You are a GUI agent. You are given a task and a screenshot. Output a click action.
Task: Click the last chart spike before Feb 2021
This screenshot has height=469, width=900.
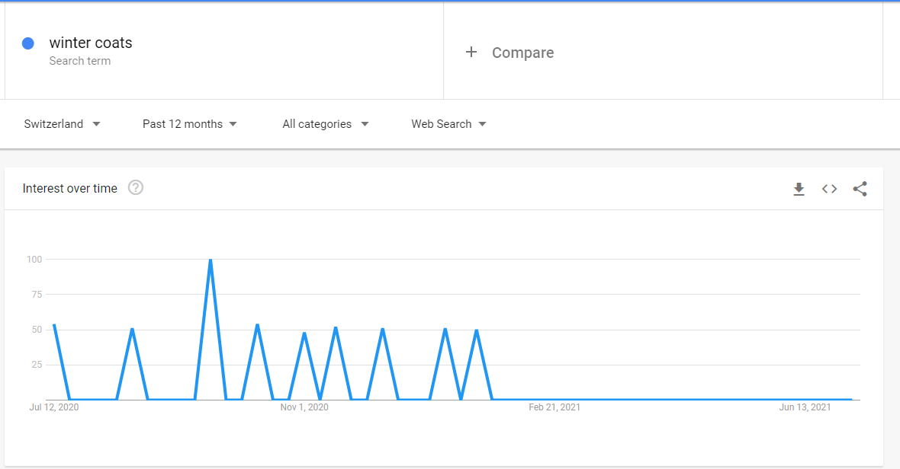tap(477, 330)
